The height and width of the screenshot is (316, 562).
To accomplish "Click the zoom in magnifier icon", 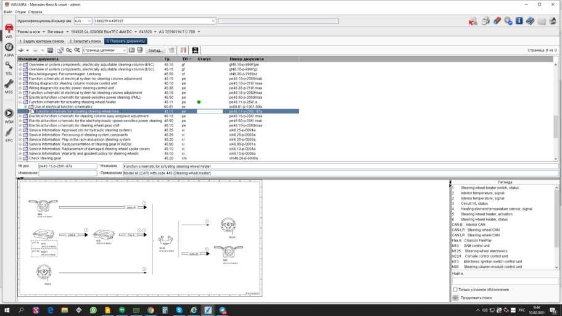I will [x=77, y=50].
